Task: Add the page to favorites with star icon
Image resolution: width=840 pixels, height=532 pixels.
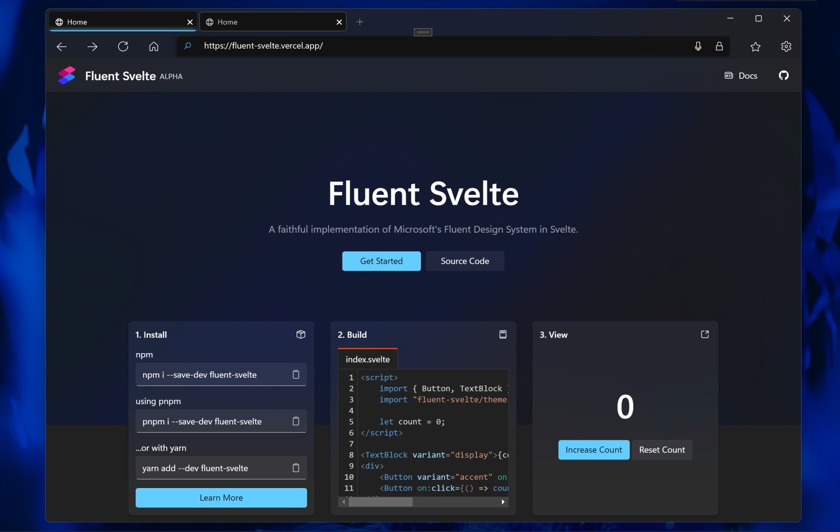Action: point(755,47)
